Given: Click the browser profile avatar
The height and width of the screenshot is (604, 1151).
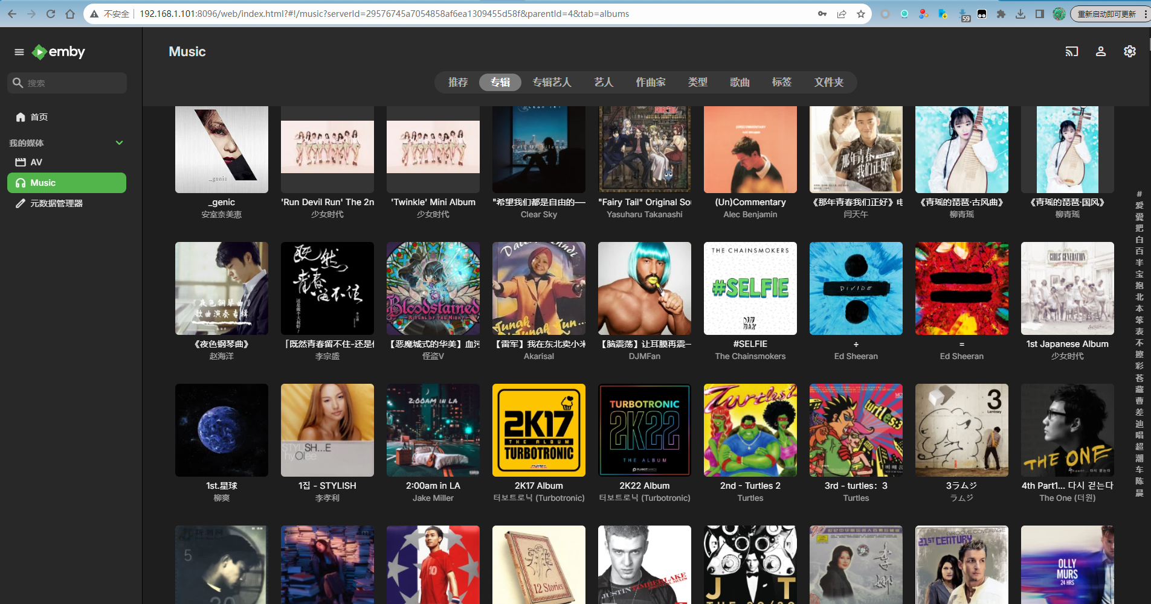Looking at the screenshot, I should 1059,14.
